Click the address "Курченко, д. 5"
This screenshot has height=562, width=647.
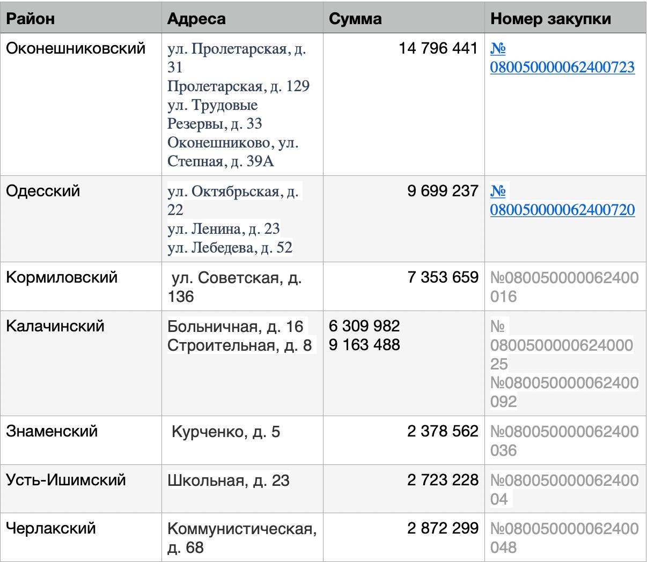pos(225,432)
